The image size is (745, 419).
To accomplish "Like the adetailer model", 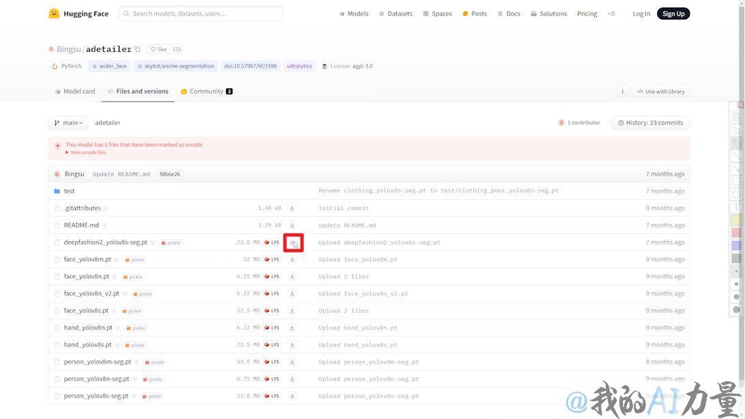I will 158,49.
